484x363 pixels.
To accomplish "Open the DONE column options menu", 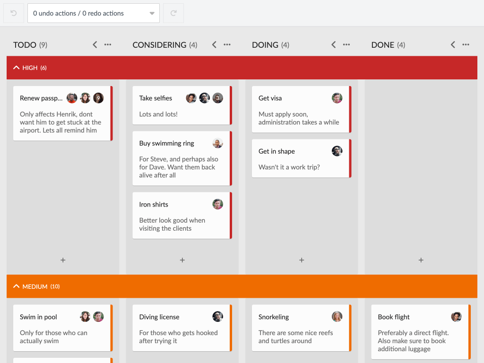I will (x=466, y=45).
